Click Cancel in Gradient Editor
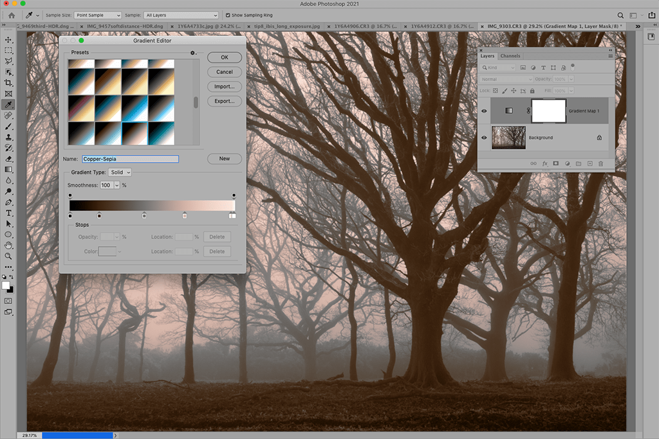The height and width of the screenshot is (439, 659). (x=225, y=72)
